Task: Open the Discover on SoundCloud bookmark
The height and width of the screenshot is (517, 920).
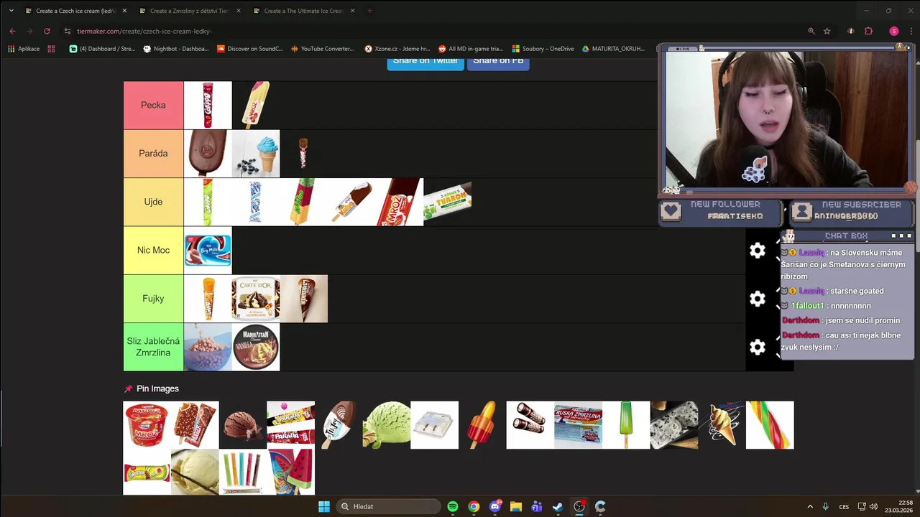Action: (250, 49)
